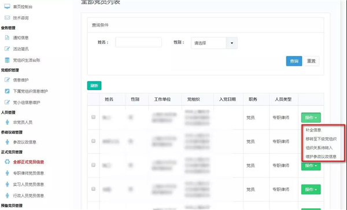Open third row's green 操作 dropdown
Image resolution: width=347 pixels, height=210 pixels.
[311, 166]
